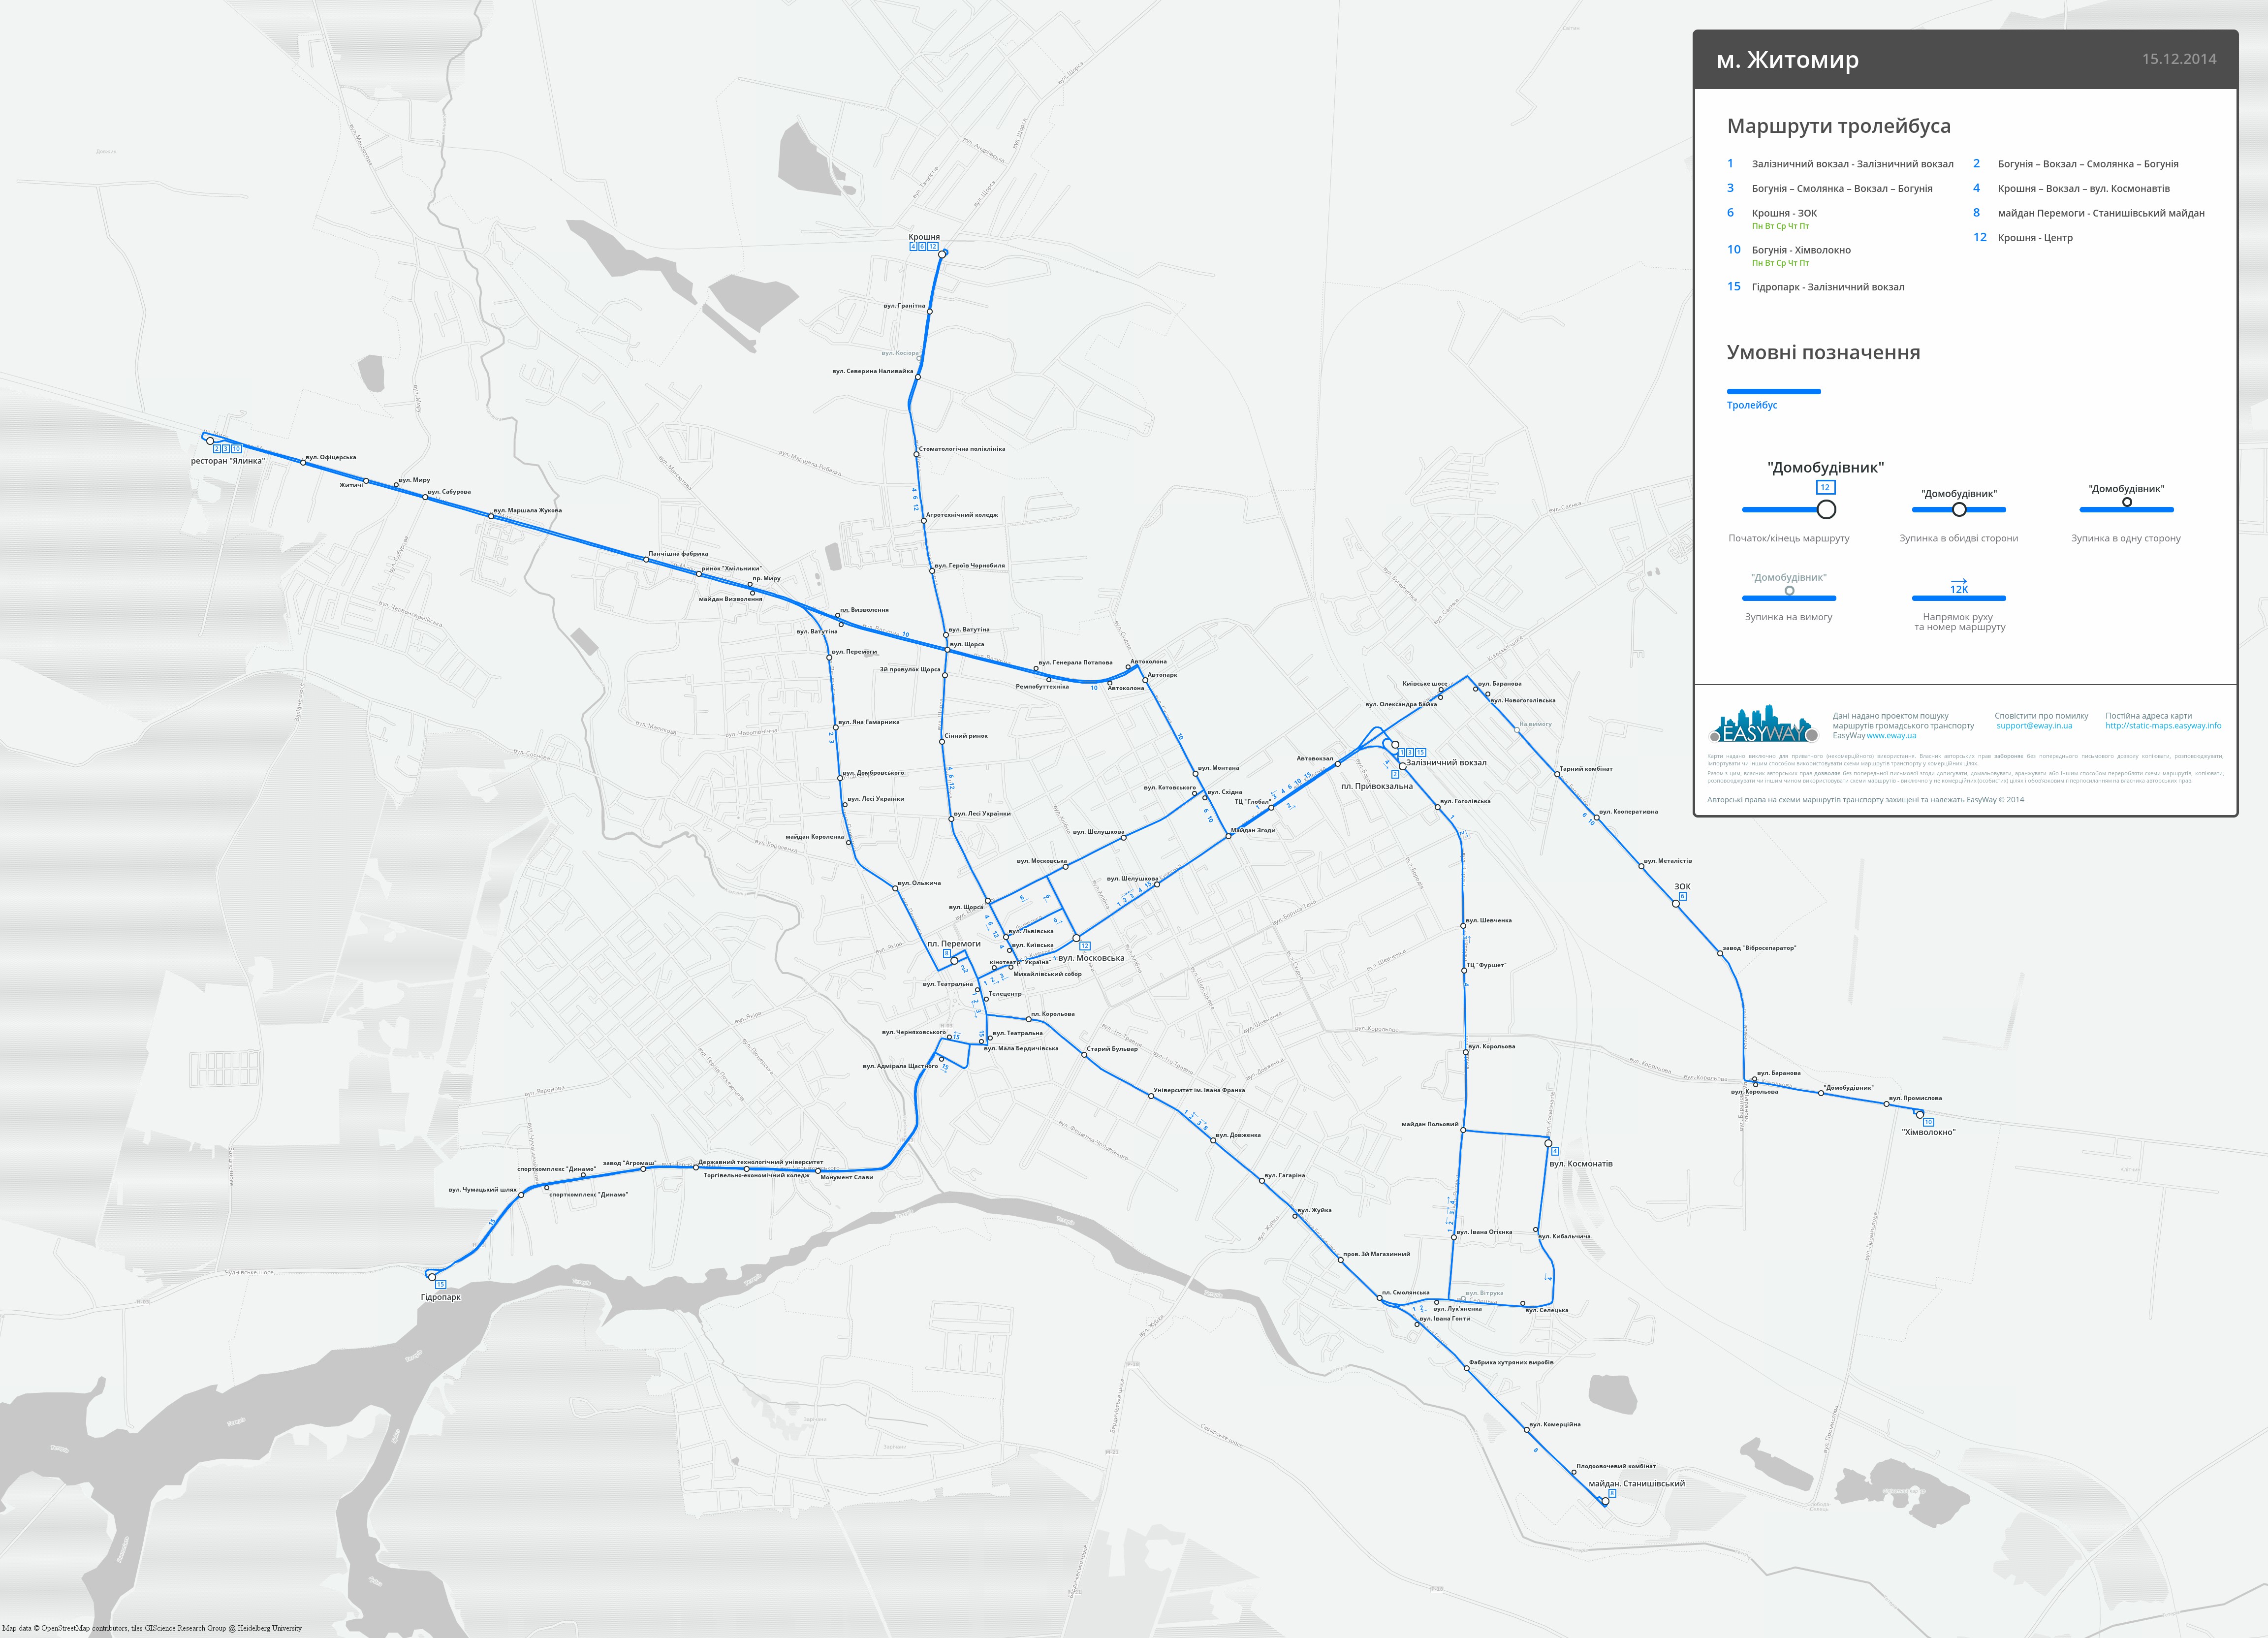Click the 12K direction arrow symbol

tap(1959, 586)
